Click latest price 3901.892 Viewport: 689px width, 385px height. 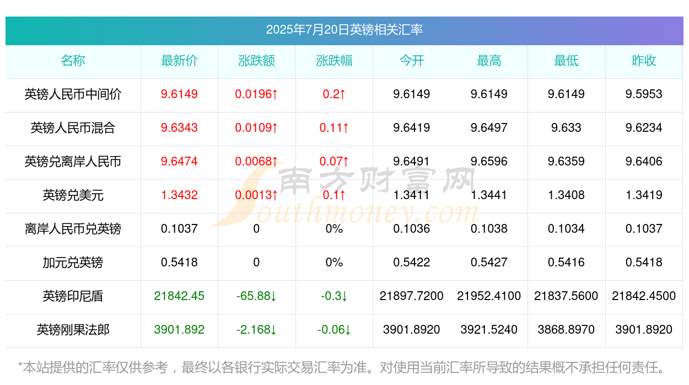(x=179, y=330)
